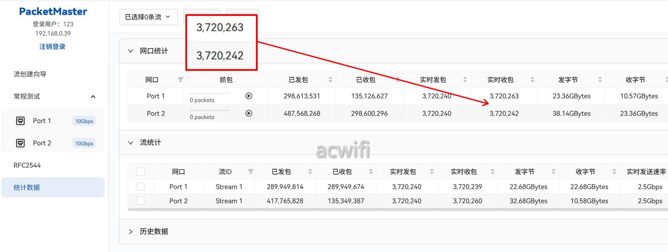Image resolution: width=668 pixels, height=252 pixels.
Task: Open the 已选择0条流 dropdown
Action: [x=148, y=17]
